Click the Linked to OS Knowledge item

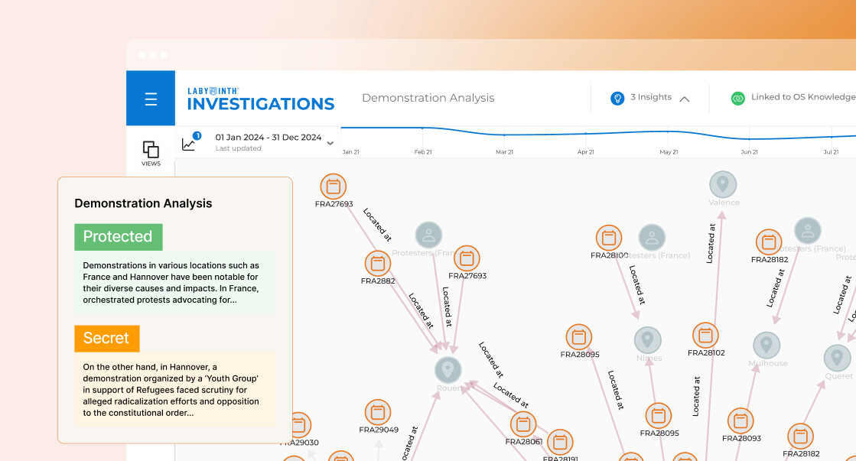(x=802, y=97)
